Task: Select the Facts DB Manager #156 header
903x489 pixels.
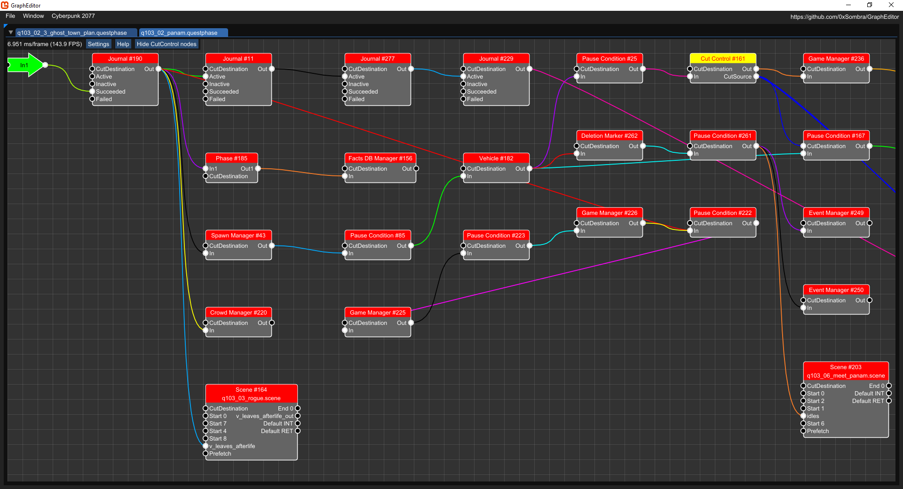Action: tap(380, 158)
